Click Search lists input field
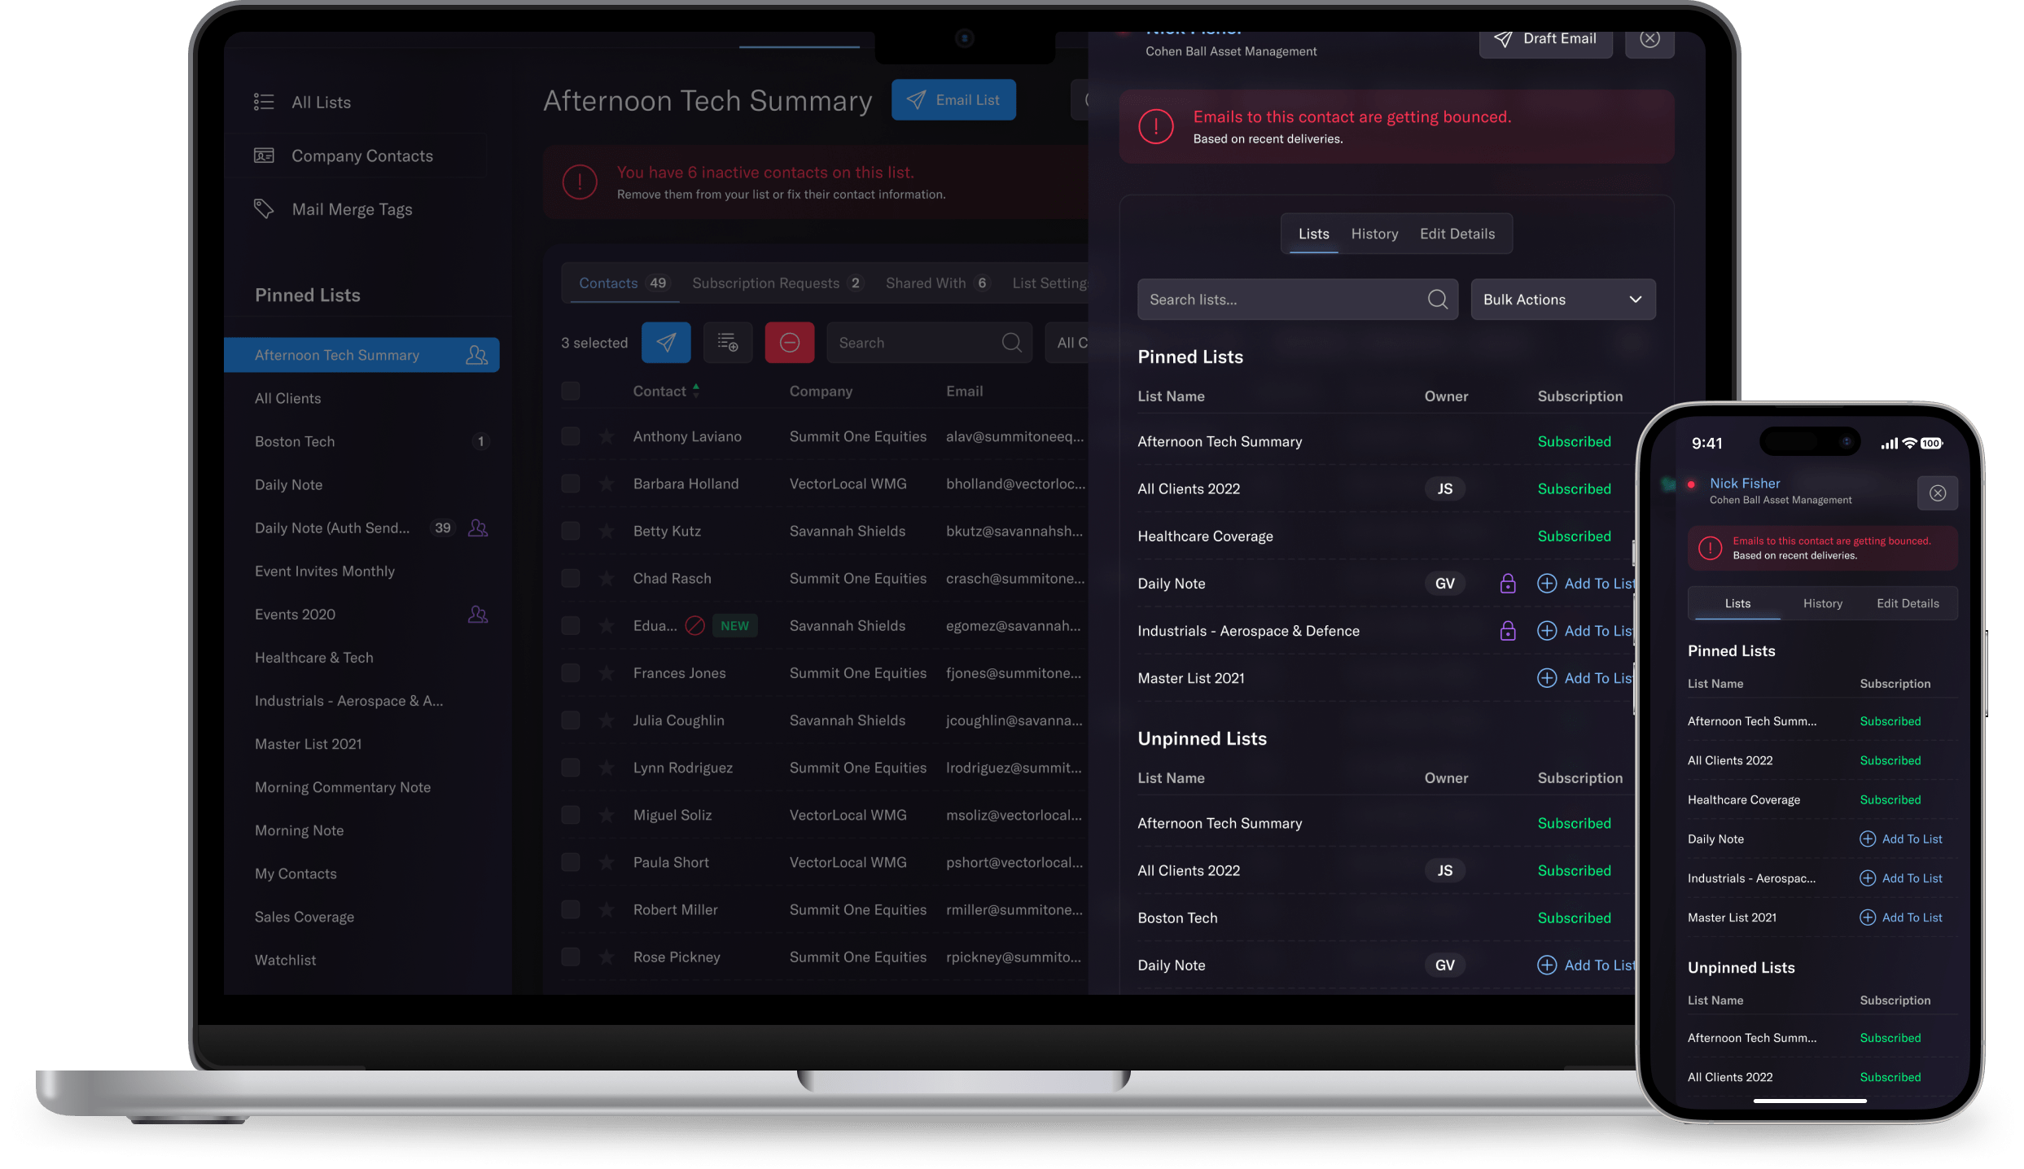 (1297, 300)
